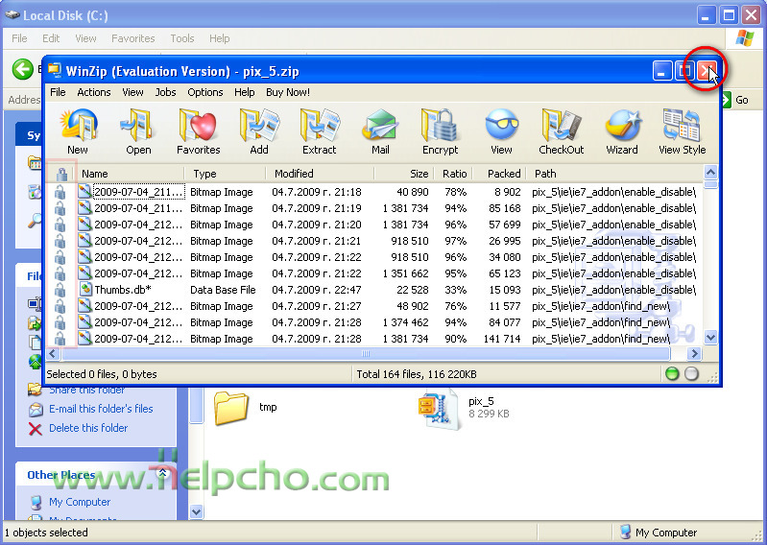Click the Delete this folder link

88,428
